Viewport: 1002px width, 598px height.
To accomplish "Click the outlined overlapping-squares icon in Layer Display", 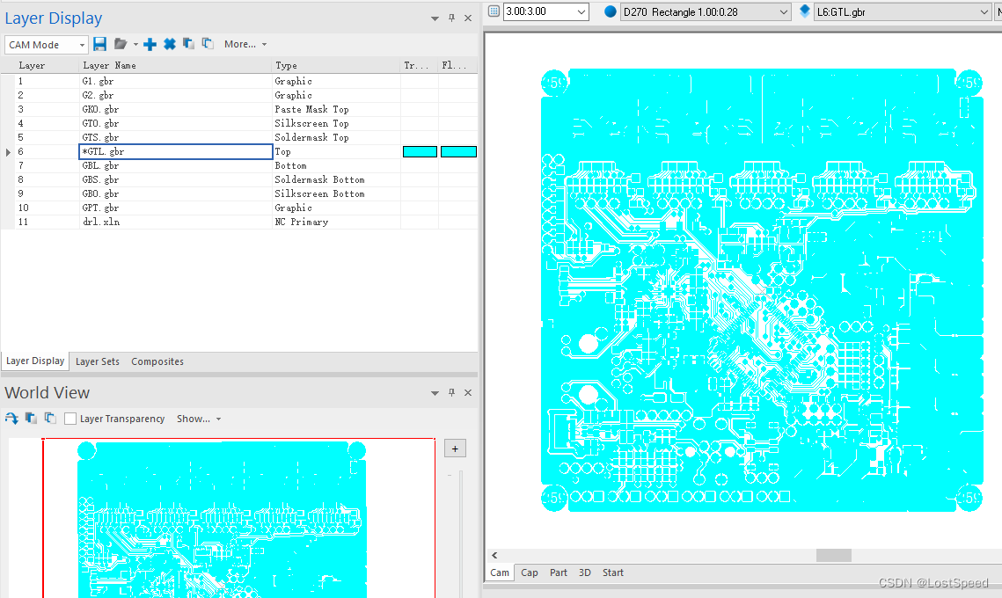I will click(x=208, y=43).
